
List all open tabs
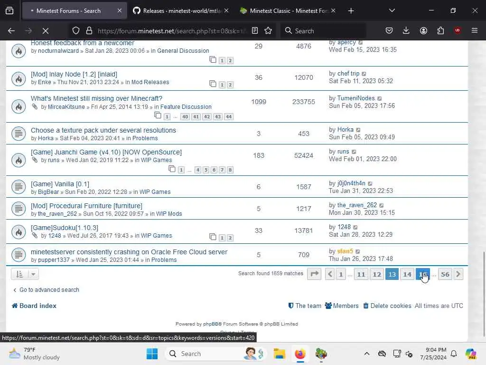pos(392,11)
